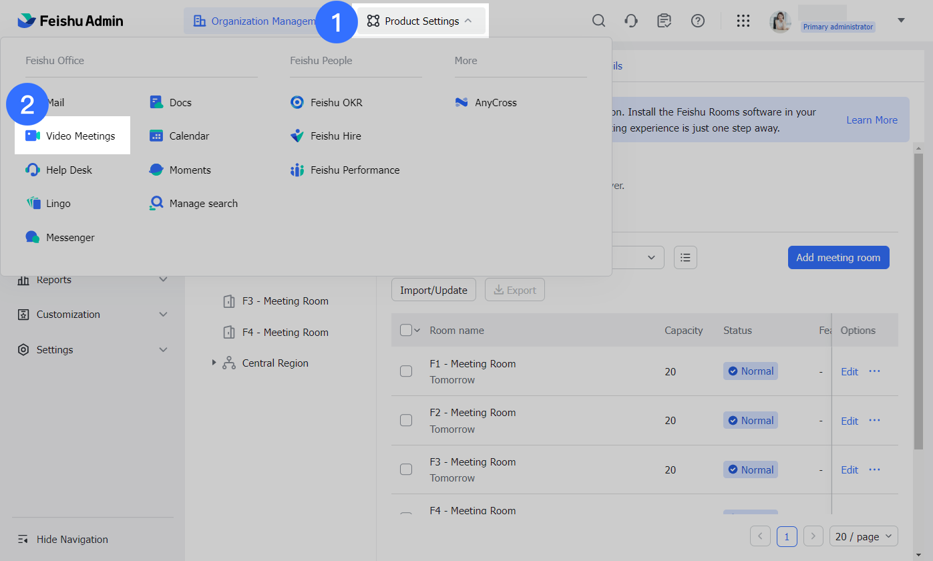
Task: Open the Organization Management tab
Action: (x=254, y=21)
